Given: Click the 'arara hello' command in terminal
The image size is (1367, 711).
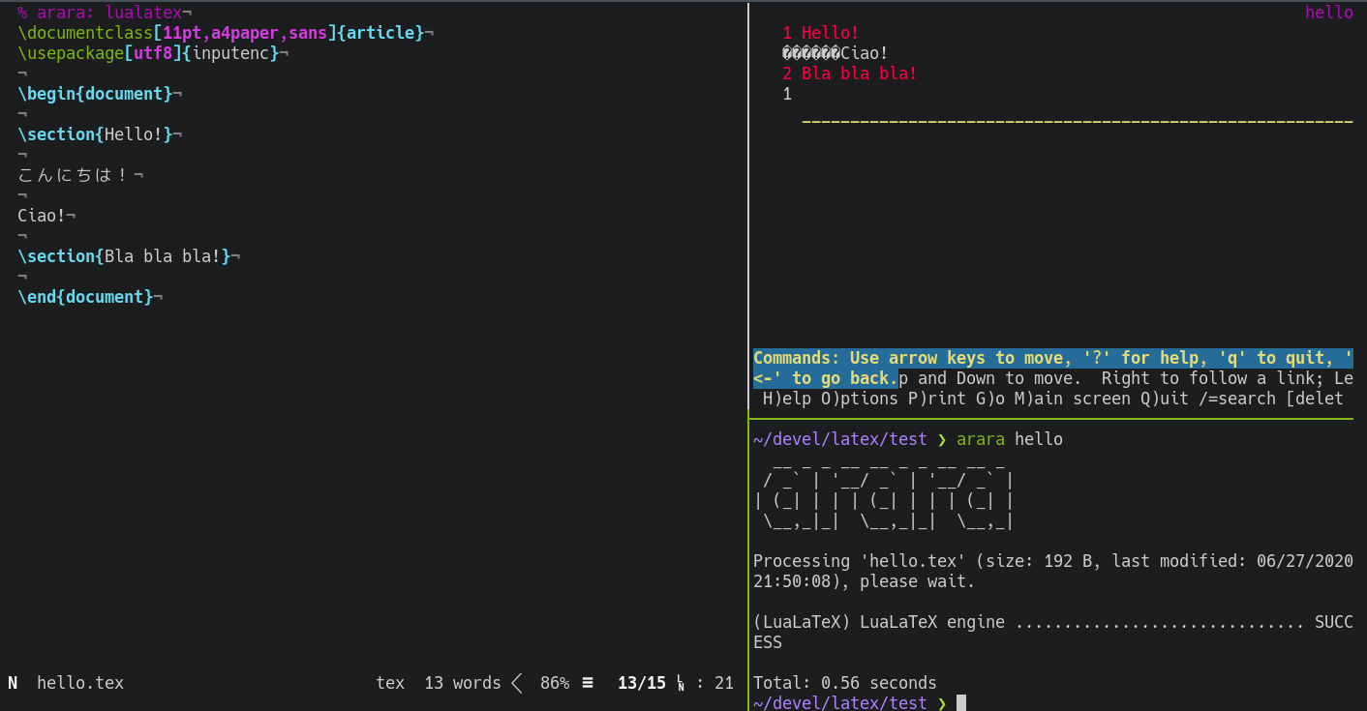Looking at the screenshot, I should click(1010, 439).
